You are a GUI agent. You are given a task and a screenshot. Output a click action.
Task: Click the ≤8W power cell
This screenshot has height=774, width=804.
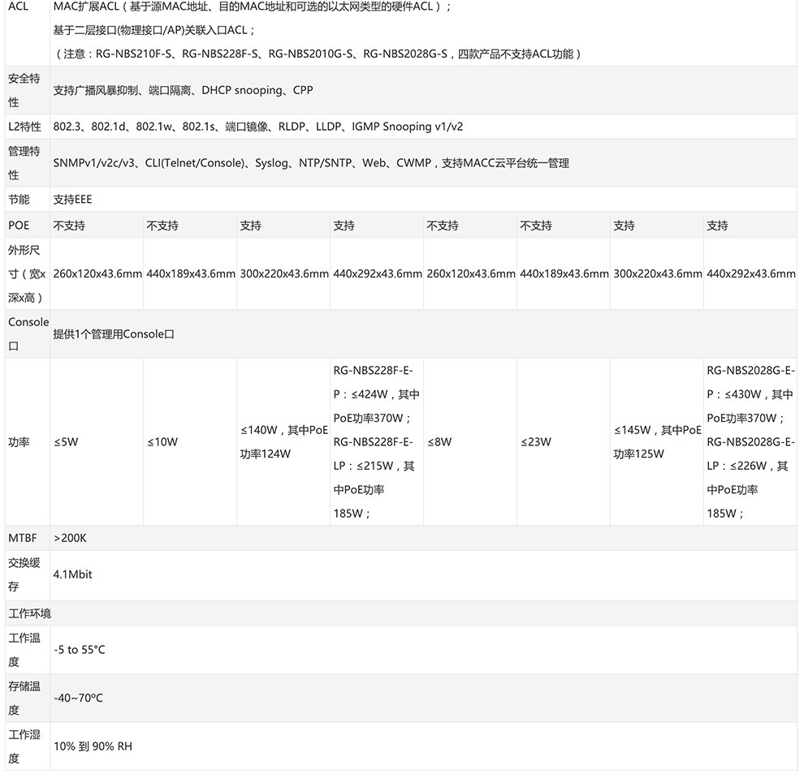tap(439, 442)
